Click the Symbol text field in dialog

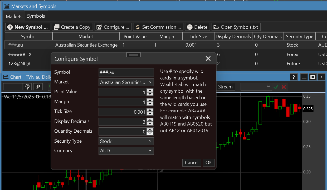[126, 72]
